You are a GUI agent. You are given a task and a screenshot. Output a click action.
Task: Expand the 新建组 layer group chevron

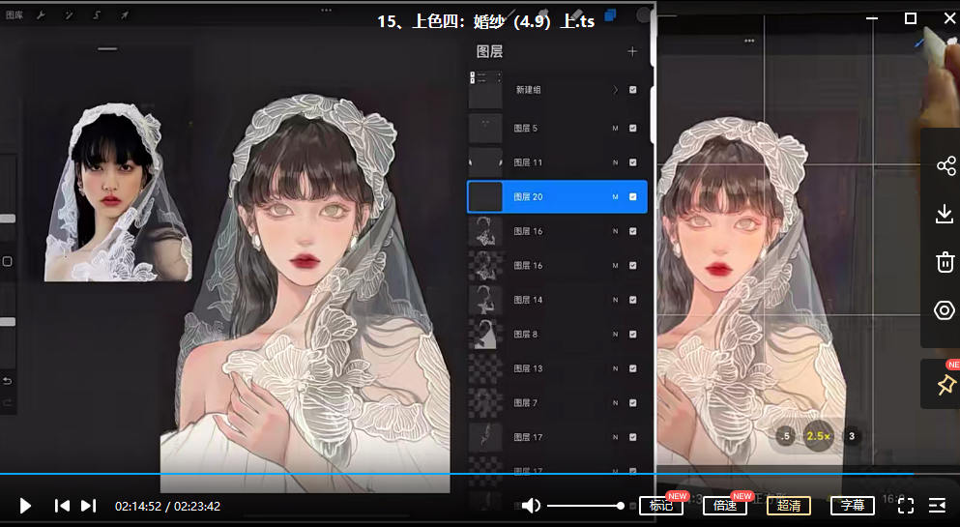(615, 90)
